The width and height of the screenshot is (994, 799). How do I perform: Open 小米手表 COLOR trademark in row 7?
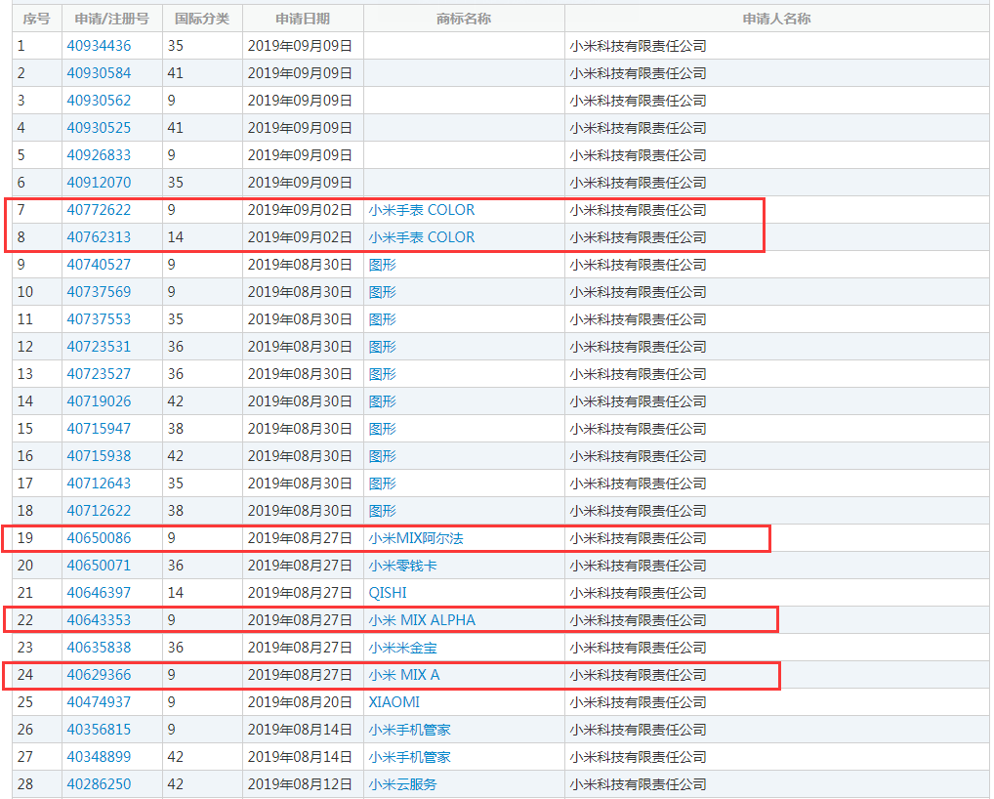422,210
